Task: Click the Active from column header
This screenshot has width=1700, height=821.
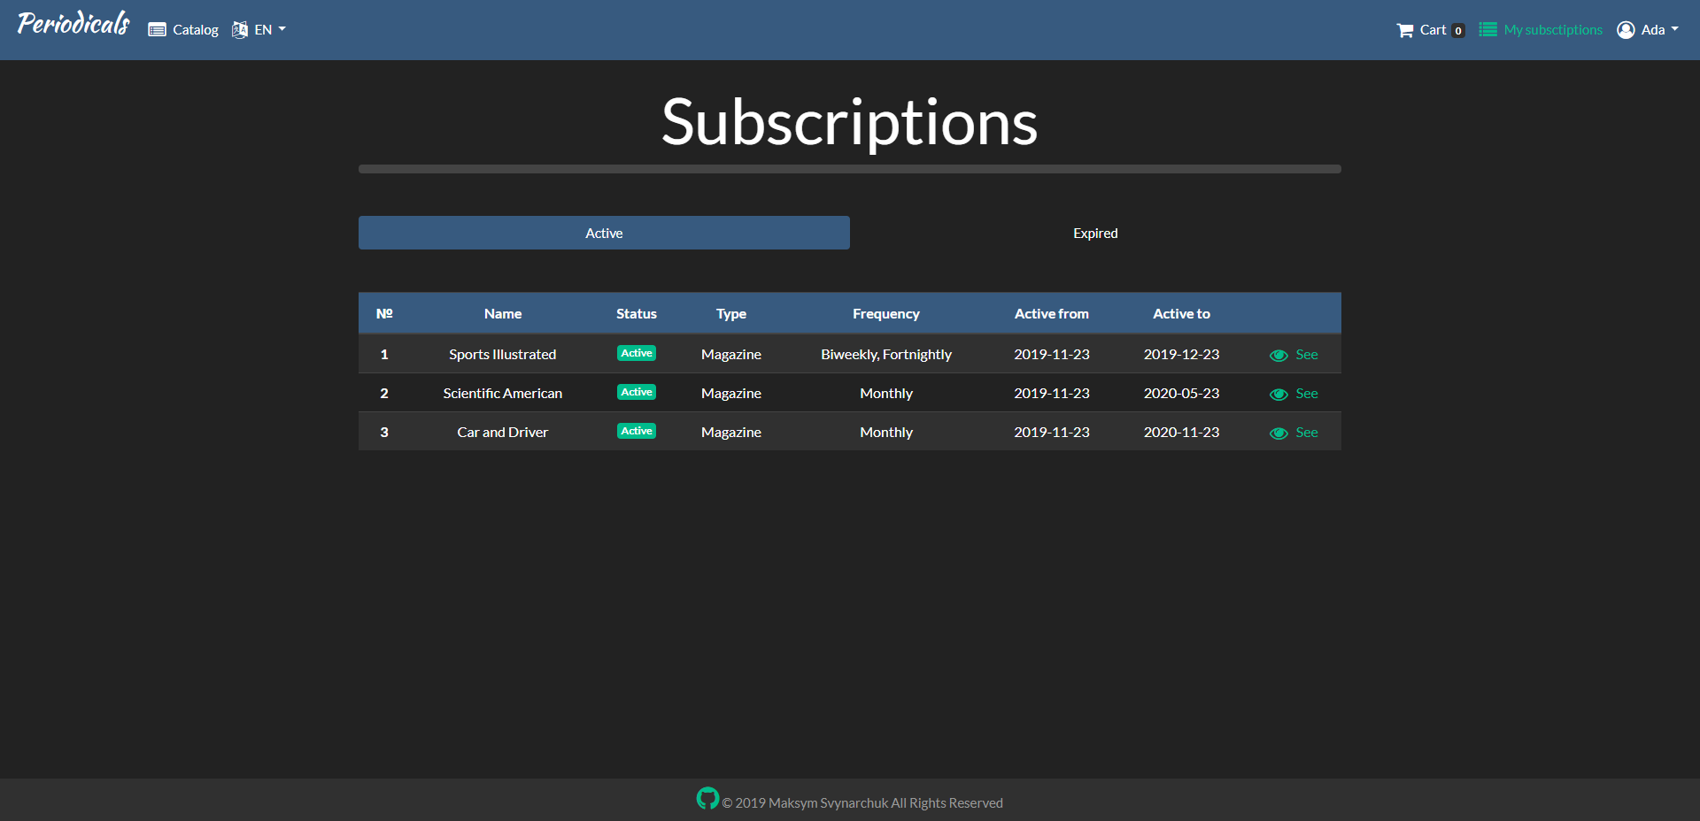Action: 1052,314
